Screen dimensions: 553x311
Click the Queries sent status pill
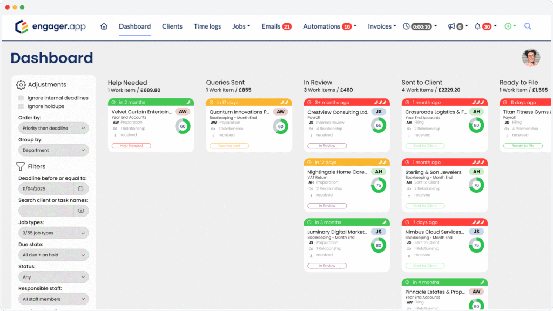point(229,146)
